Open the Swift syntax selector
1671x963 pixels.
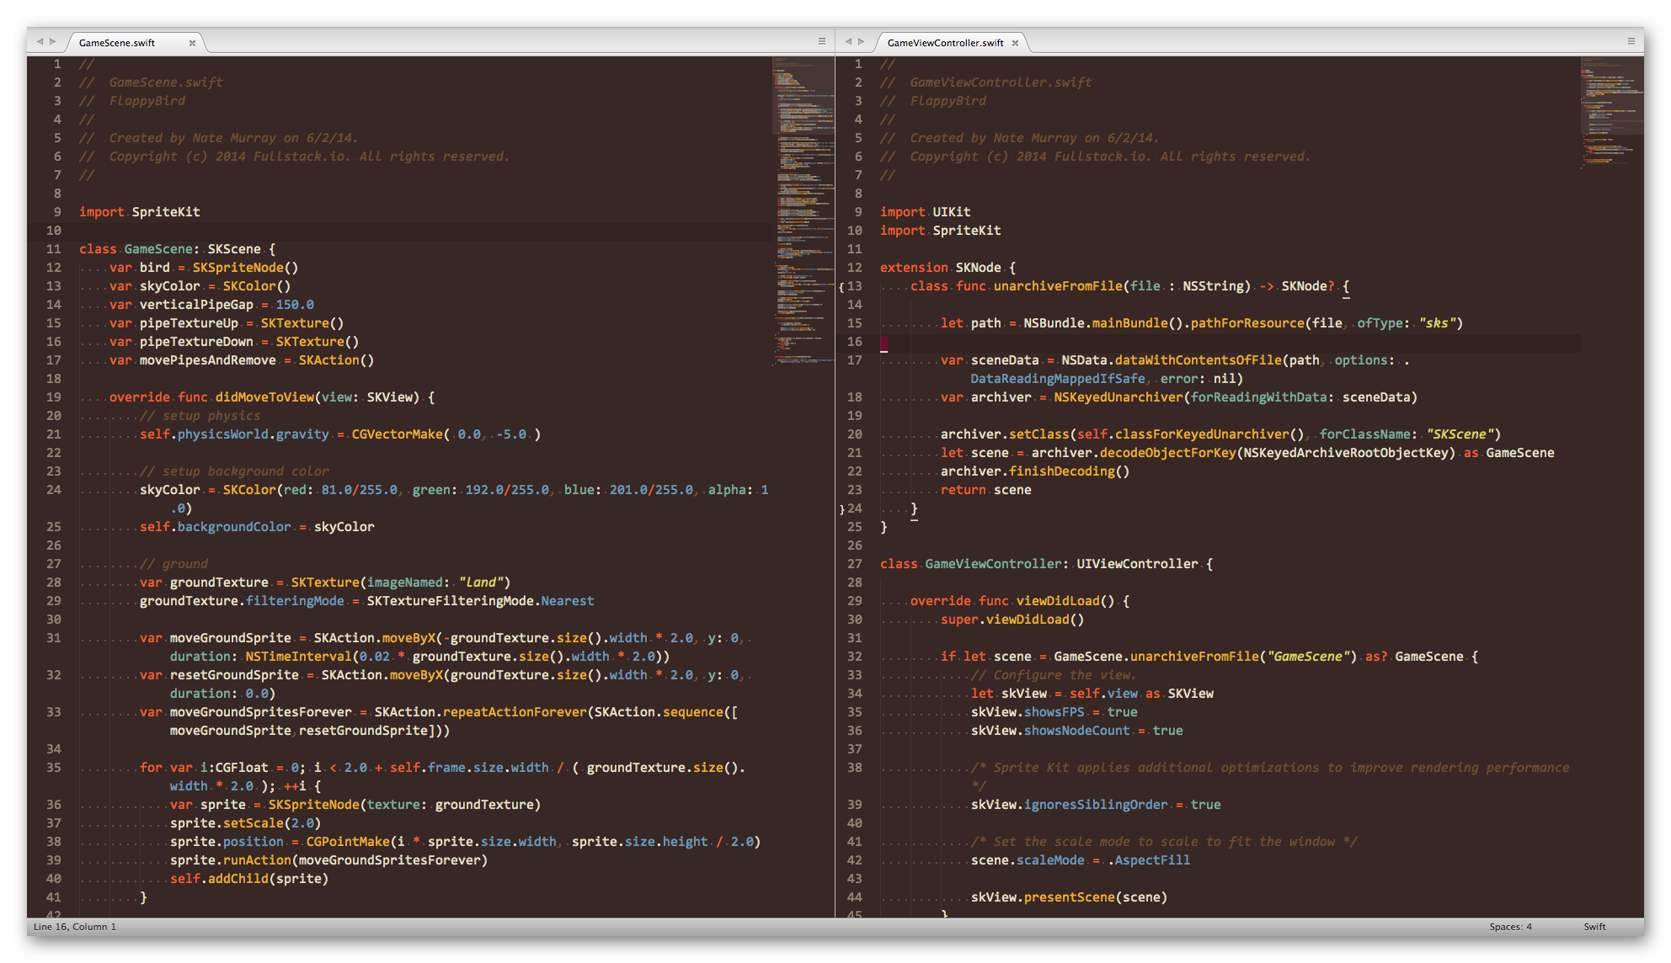(1594, 927)
